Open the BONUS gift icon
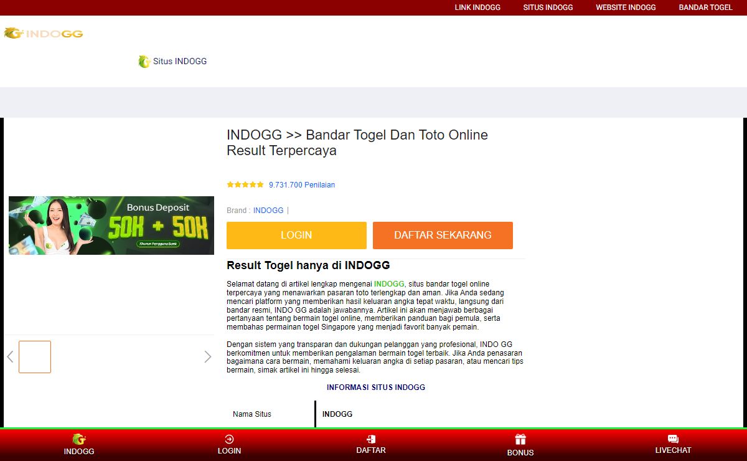The width and height of the screenshot is (747, 461). (520, 440)
